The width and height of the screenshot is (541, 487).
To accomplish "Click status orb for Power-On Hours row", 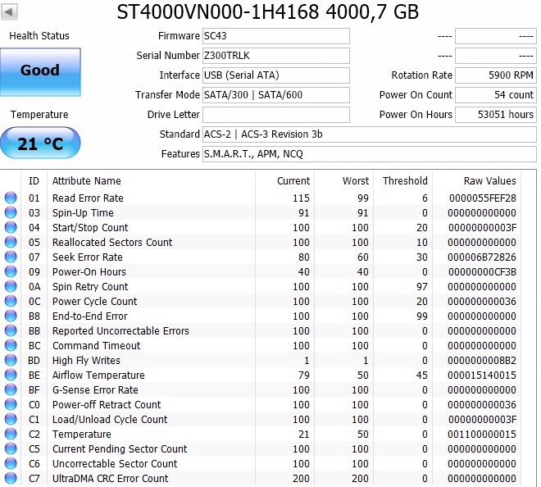I will tap(11, 271).
